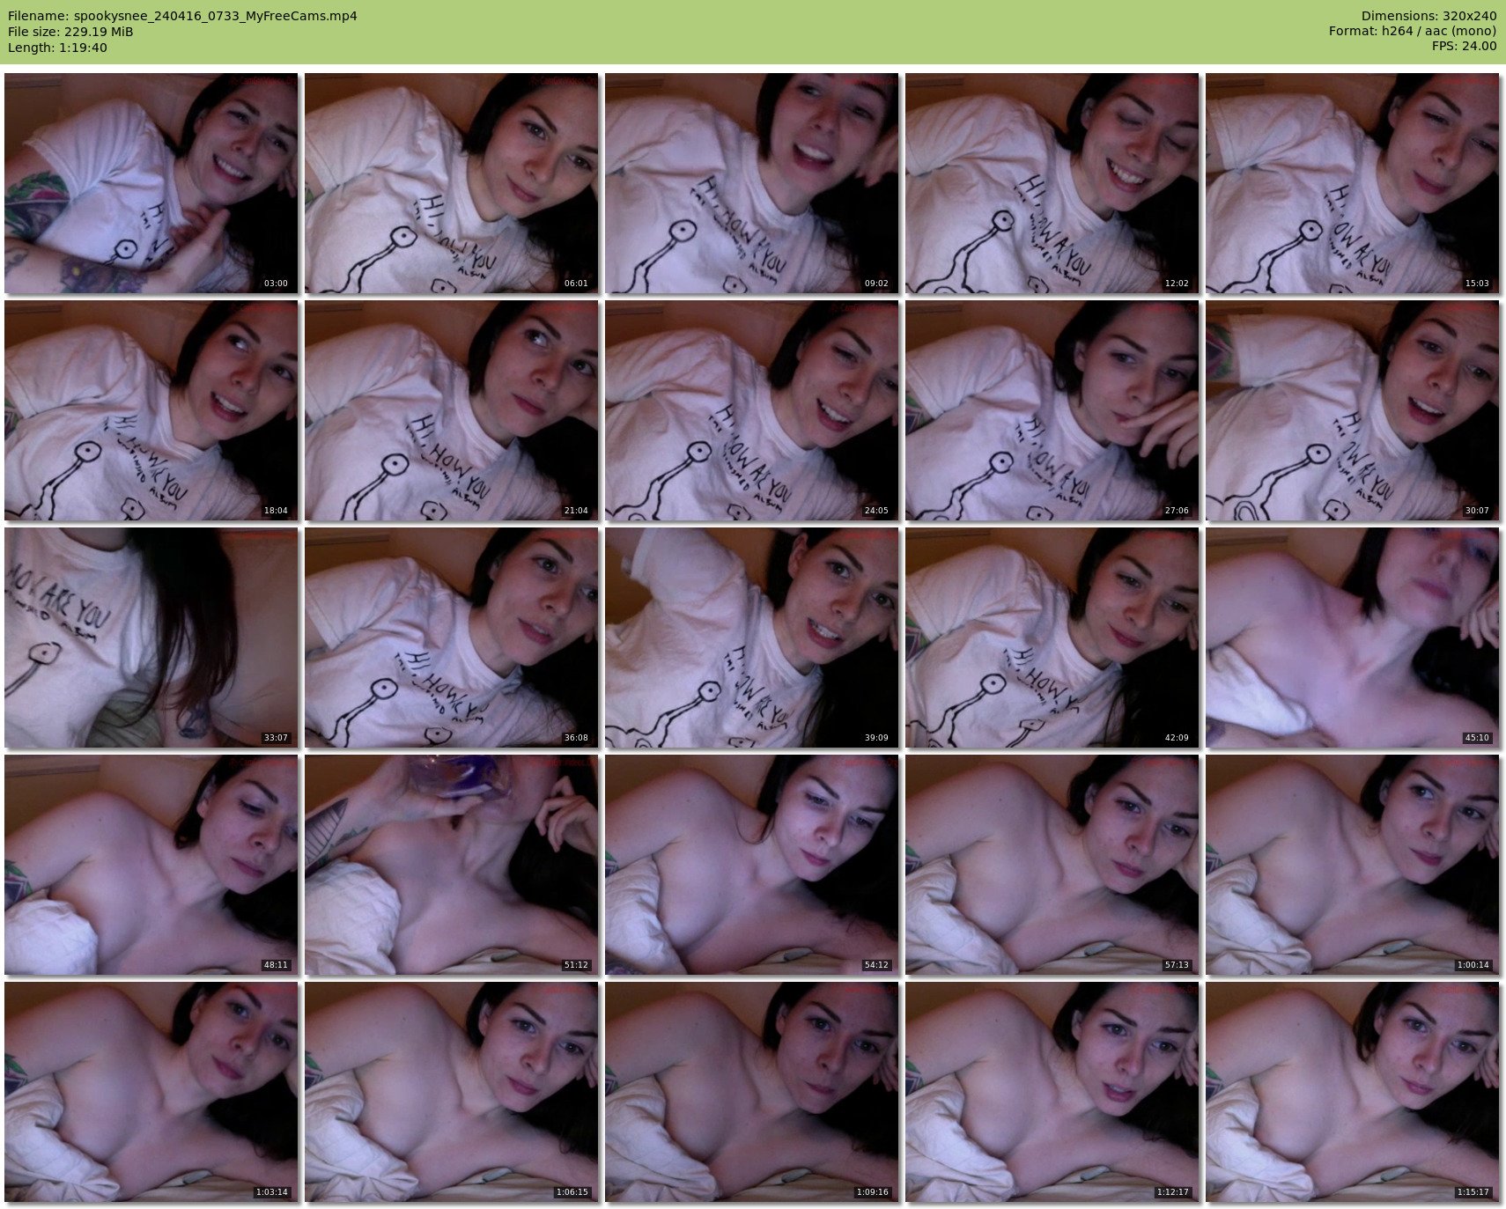Click the thumbnail timestamped 1:03:14
The image size is (1506, 1209).
click(x=151, y=1092)
